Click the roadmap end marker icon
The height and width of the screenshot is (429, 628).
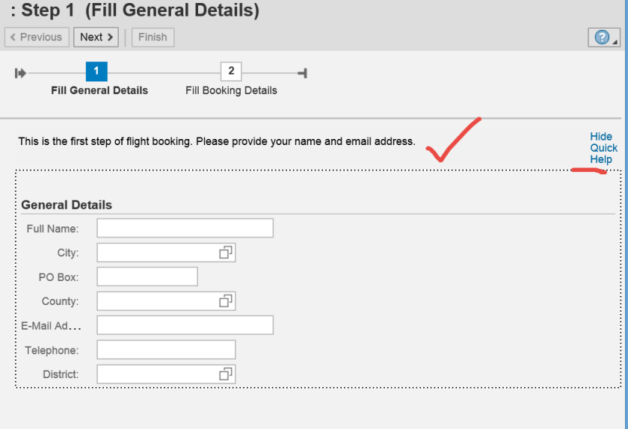click(x=302, y=72)
